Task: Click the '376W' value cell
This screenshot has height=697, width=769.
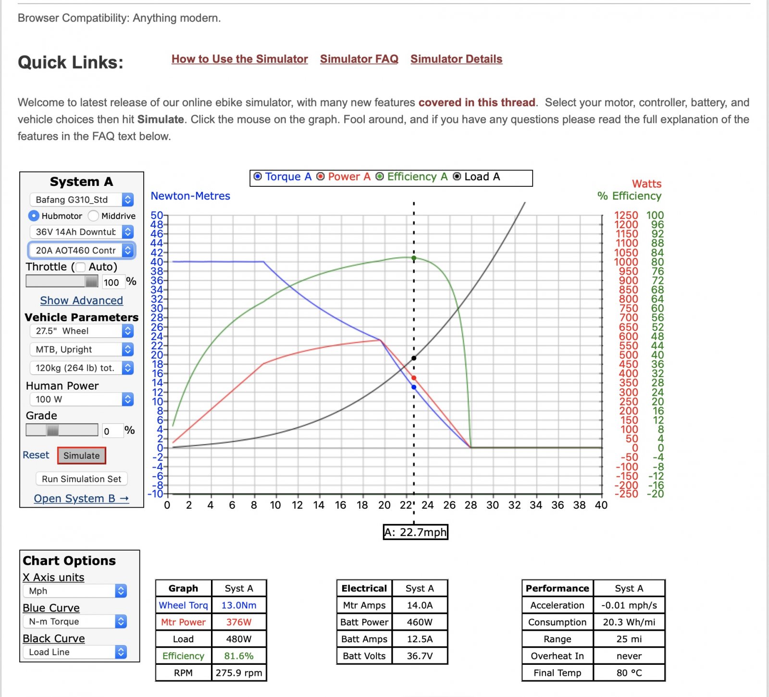Action: [x=239, y=622]
